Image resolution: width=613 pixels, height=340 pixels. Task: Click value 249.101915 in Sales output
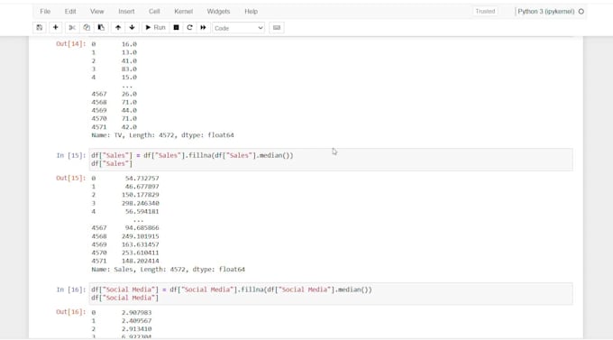coord(140,236)
